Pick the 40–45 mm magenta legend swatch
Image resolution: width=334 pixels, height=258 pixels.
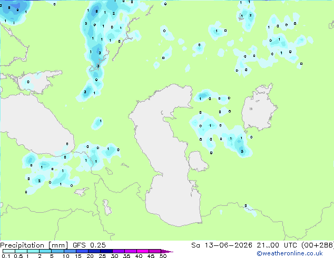pyautogui.click(x=143, y=251)
